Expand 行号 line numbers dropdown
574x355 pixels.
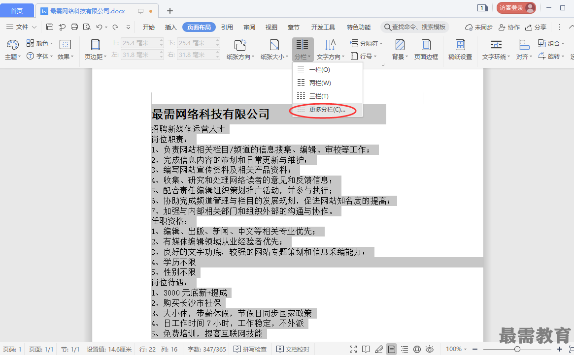pyautogui.click(x=375, y=56)
